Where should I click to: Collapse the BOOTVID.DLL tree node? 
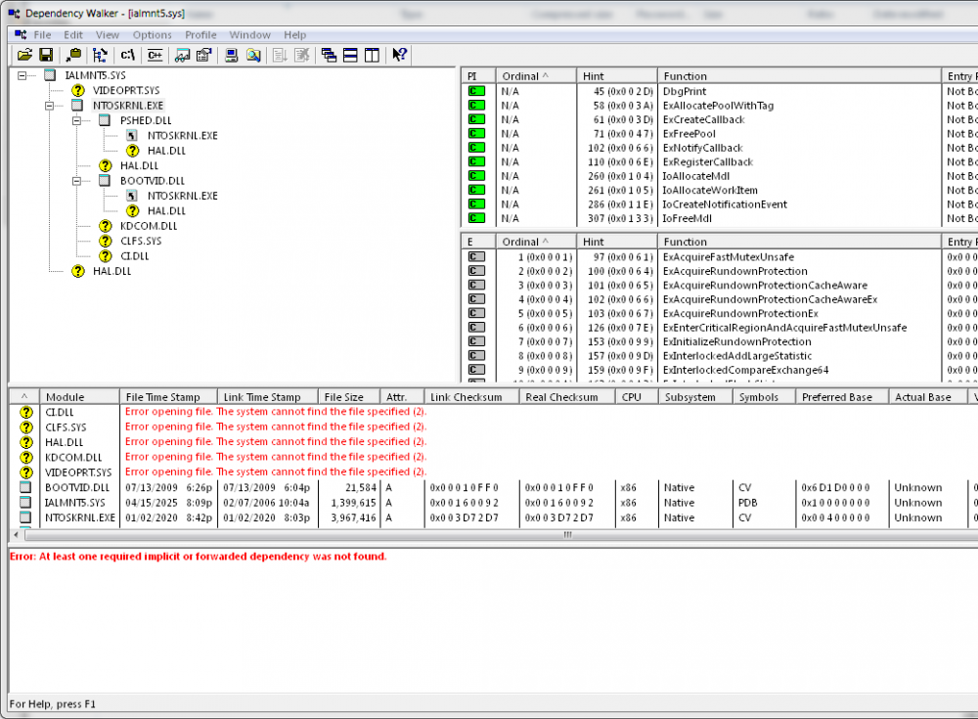coord(77,181)
